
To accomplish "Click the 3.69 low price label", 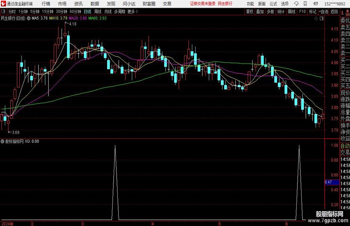I will (16, 132).
